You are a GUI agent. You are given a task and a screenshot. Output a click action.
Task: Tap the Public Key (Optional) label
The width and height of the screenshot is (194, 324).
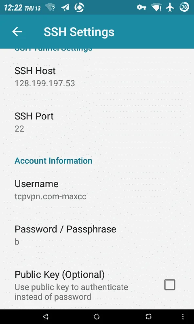coord(59,275)
